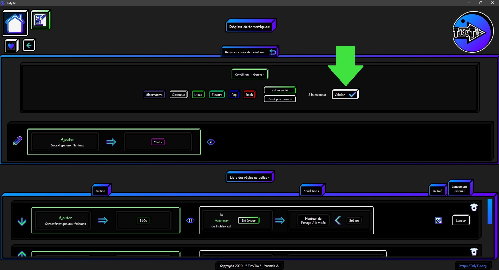Screen dimensions: 499x270
Task: Delete the second rule with trash icon
Action: (474, 252)
